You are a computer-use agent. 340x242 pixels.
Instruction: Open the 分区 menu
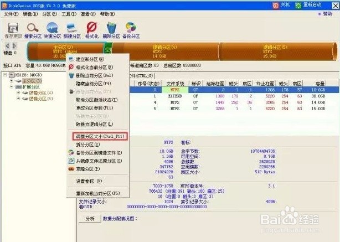point(50,14)
